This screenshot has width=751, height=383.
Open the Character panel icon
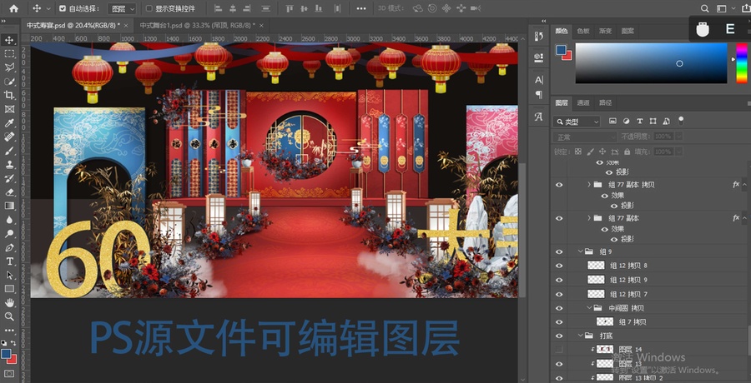pos(538,79)
